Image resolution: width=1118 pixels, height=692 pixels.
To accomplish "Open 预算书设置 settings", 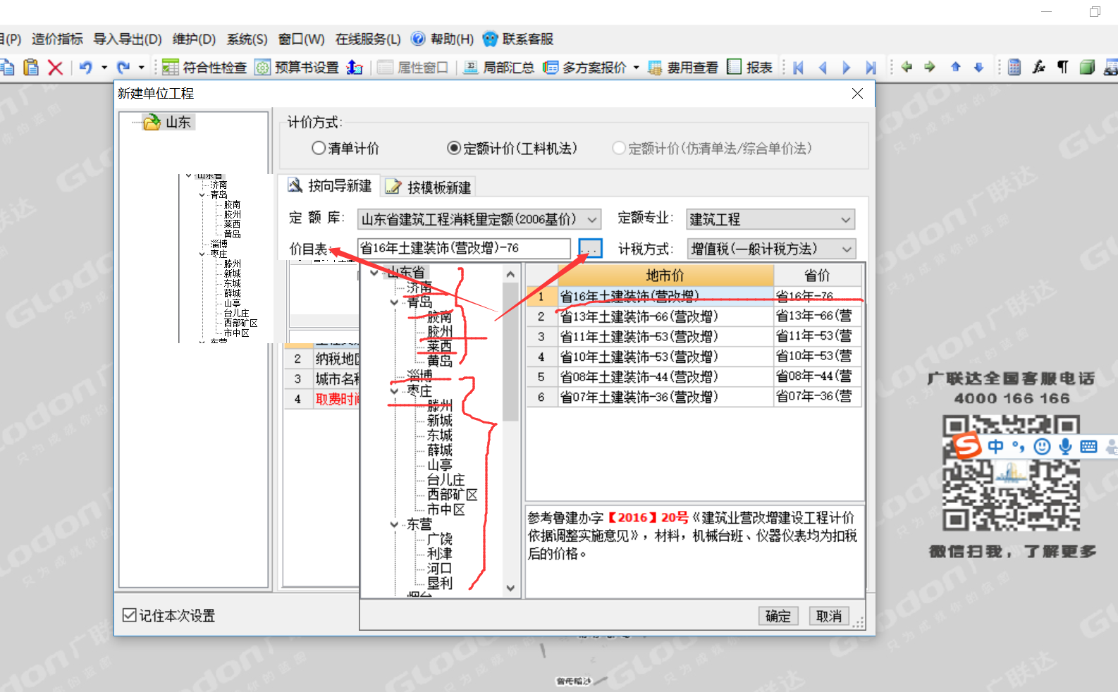I will pyautogui.click(x=297, y=68).
